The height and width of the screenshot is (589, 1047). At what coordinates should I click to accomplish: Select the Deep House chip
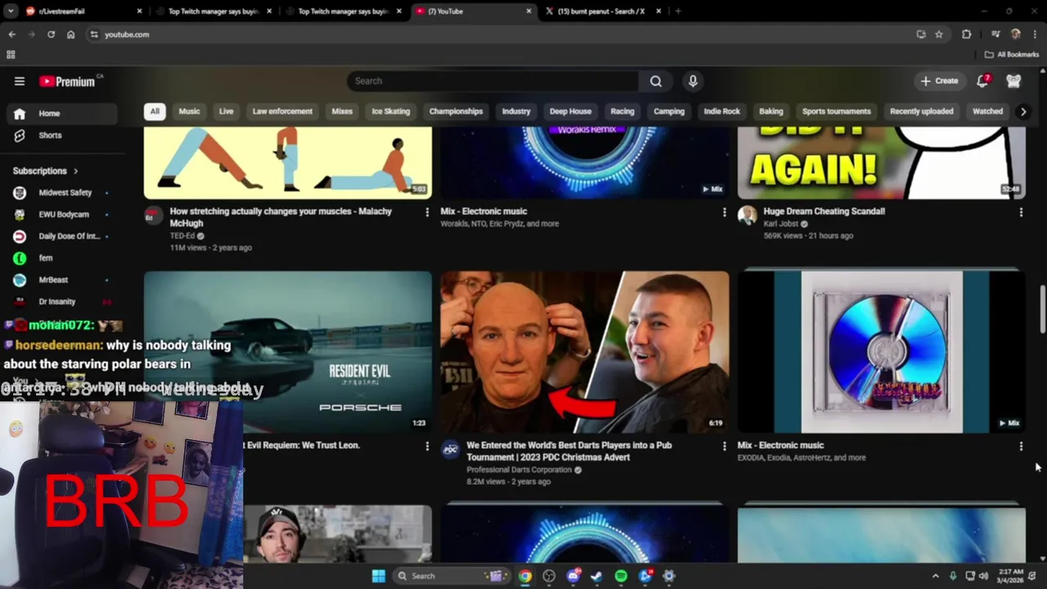(570, 111)
